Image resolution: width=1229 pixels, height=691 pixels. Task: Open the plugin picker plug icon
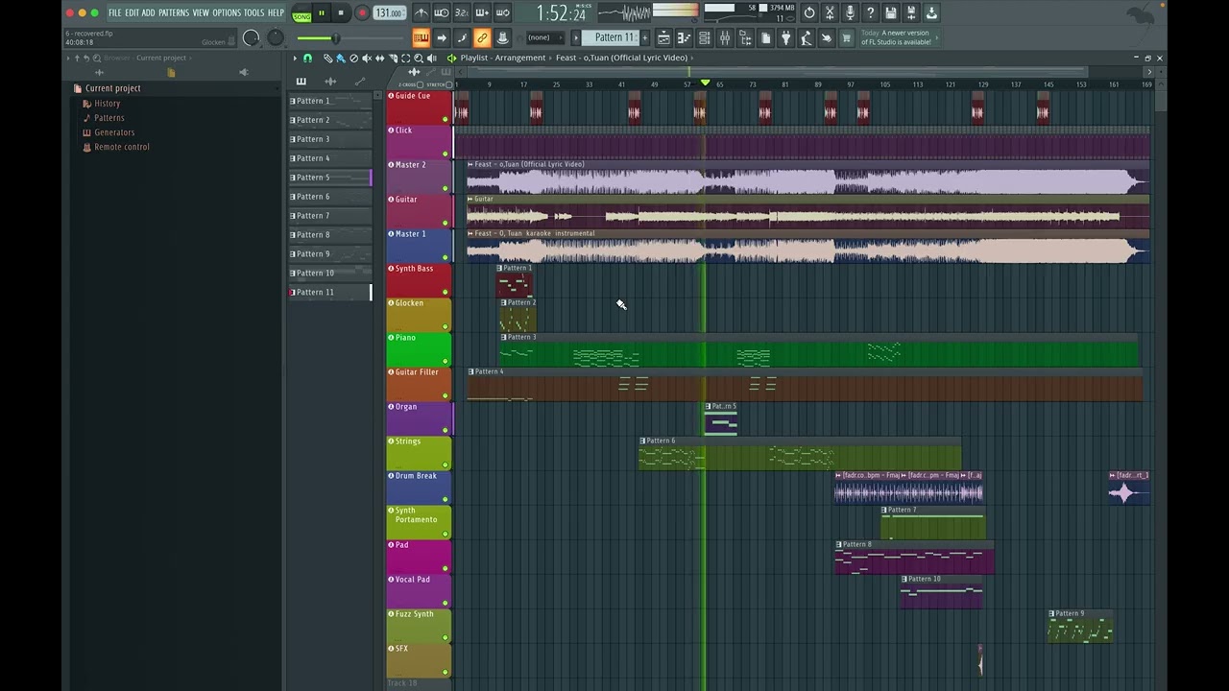point(785,37)
